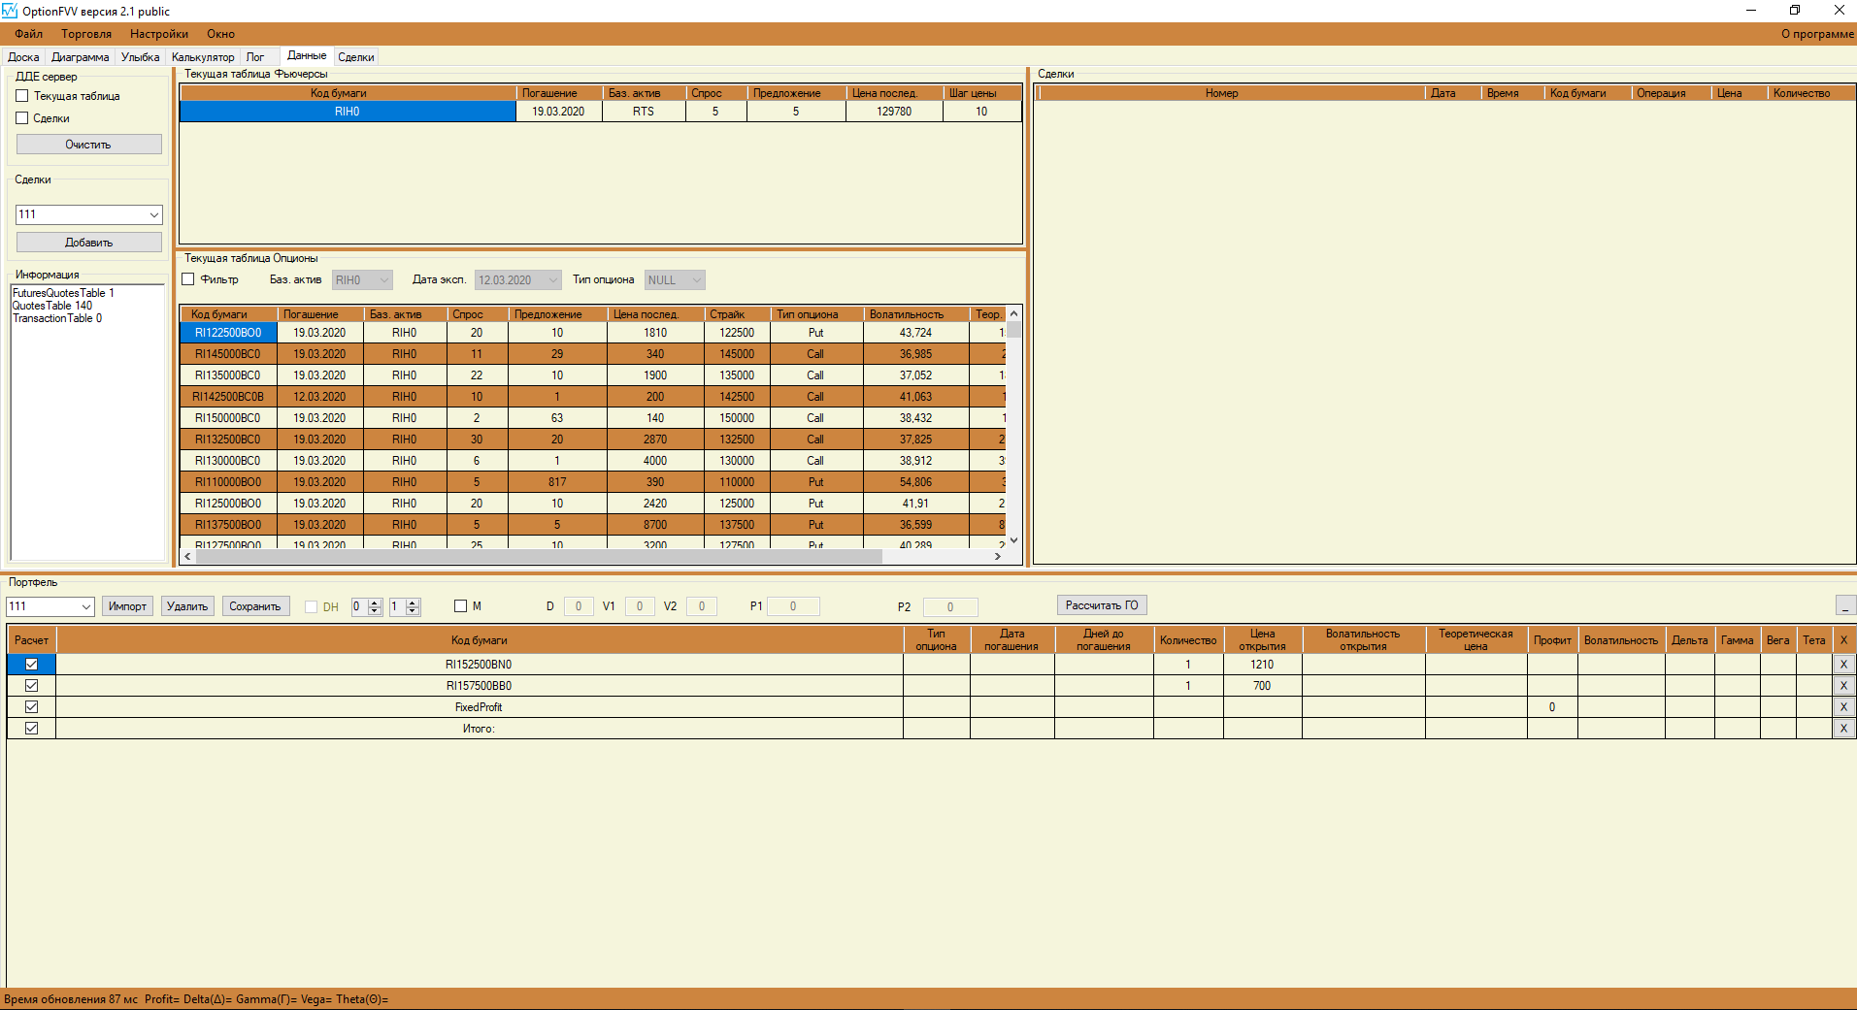Click the V2 input field

(x=702, y=606)
